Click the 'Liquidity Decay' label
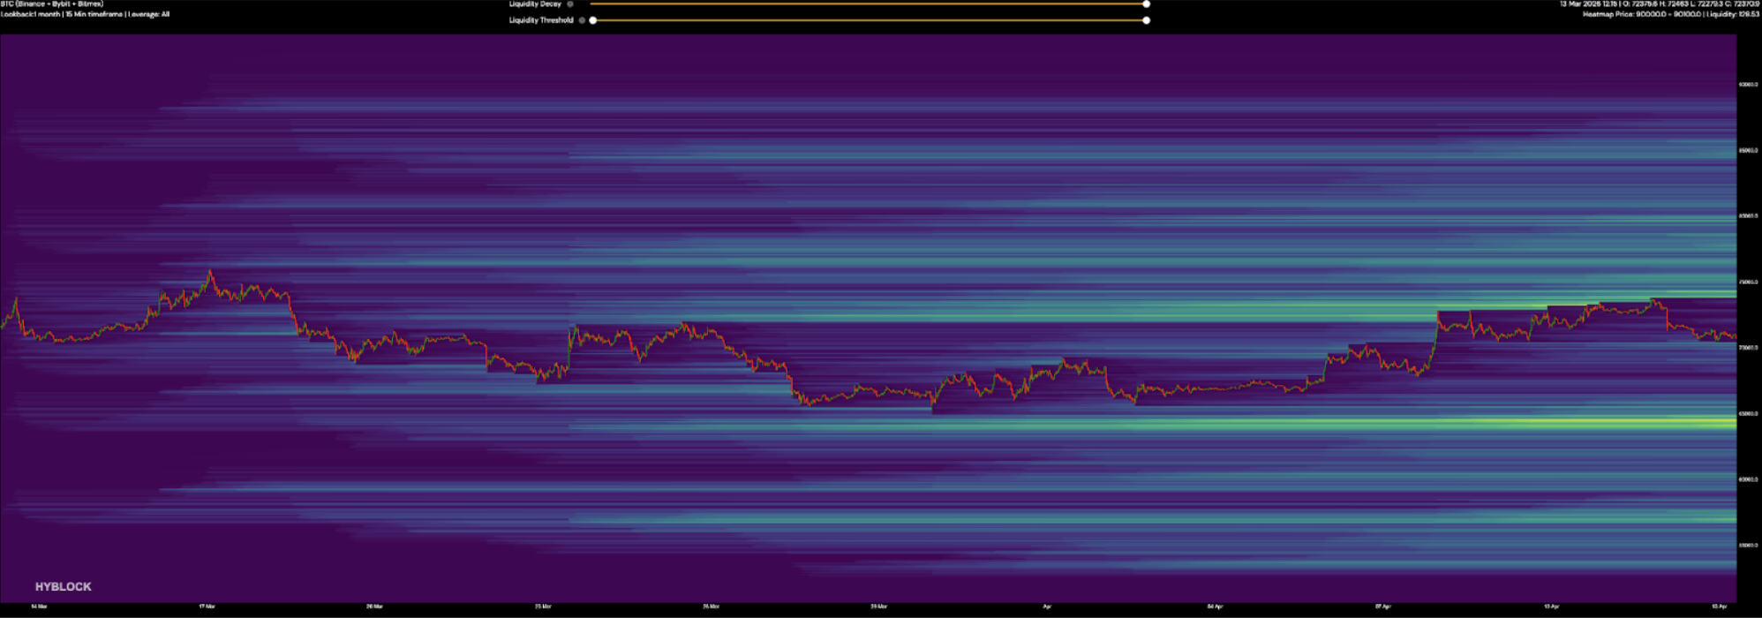Image resolution: width=1762 pixels, height=618 pixels. point(535,4)
